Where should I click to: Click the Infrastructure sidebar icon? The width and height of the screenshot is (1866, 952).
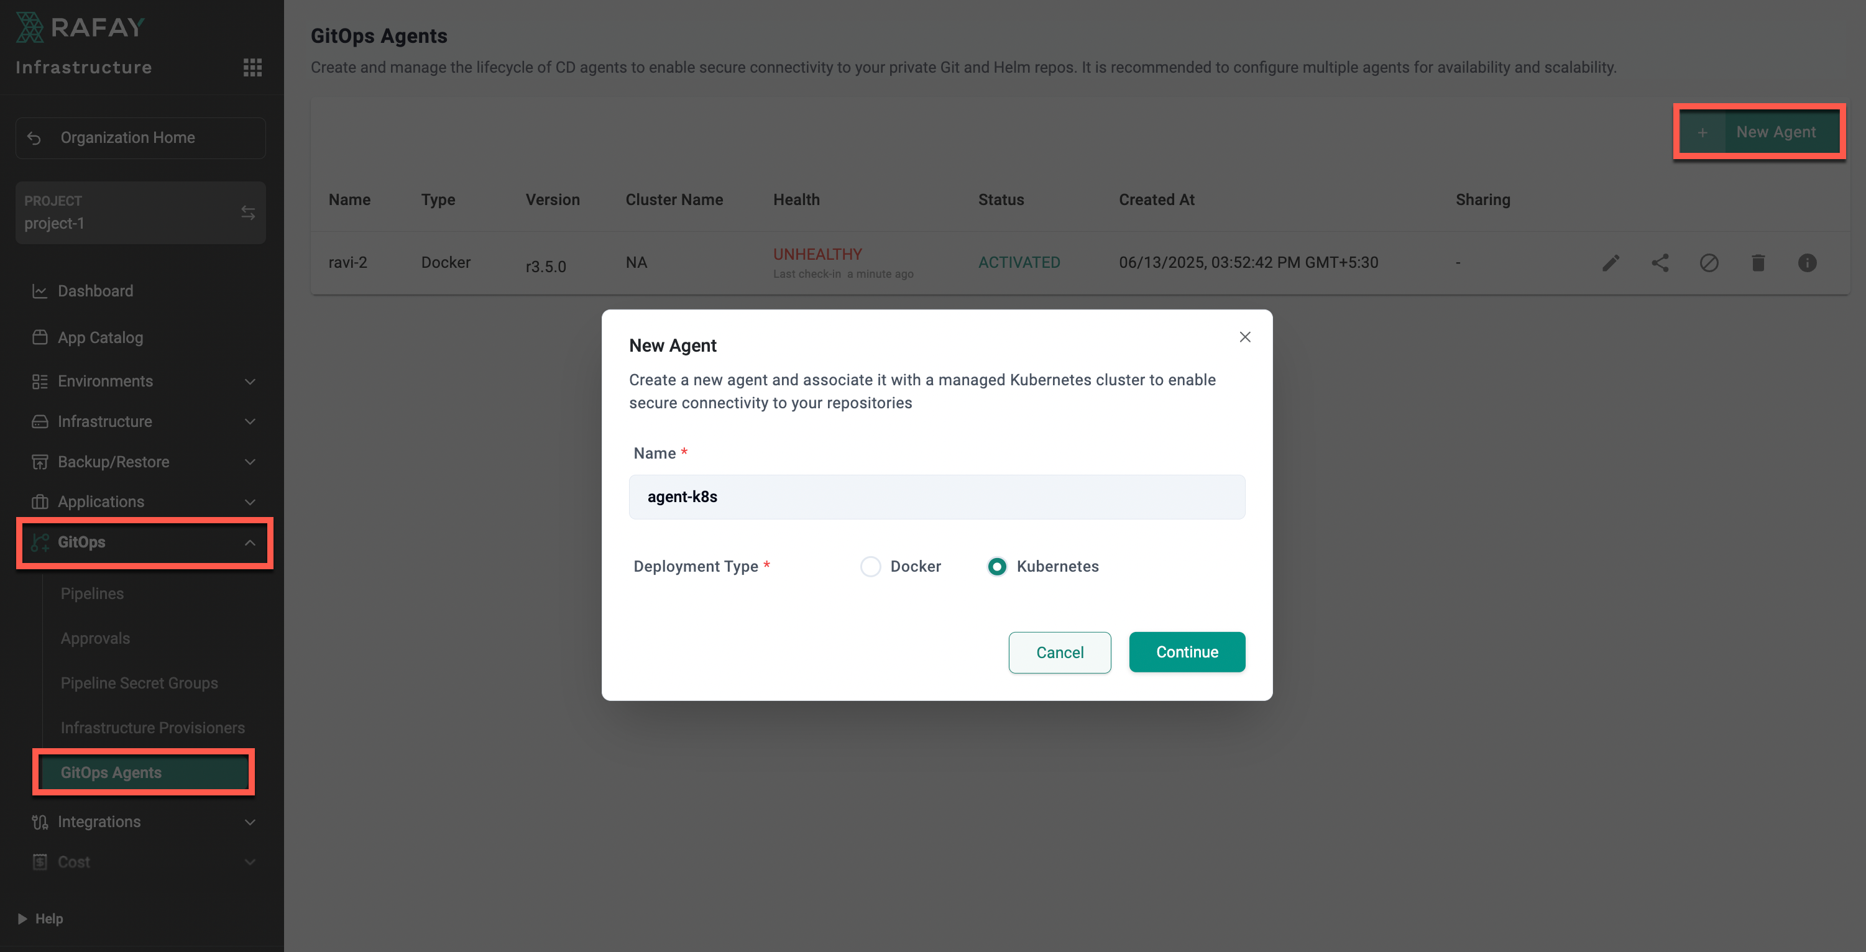point(40,421)
